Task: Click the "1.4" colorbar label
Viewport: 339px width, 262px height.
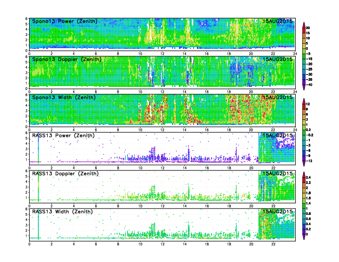Action: tap(309, 203)
